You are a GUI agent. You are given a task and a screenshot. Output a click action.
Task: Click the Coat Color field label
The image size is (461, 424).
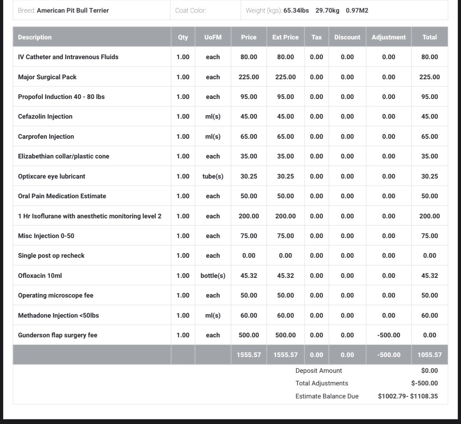tap(191, 10)
